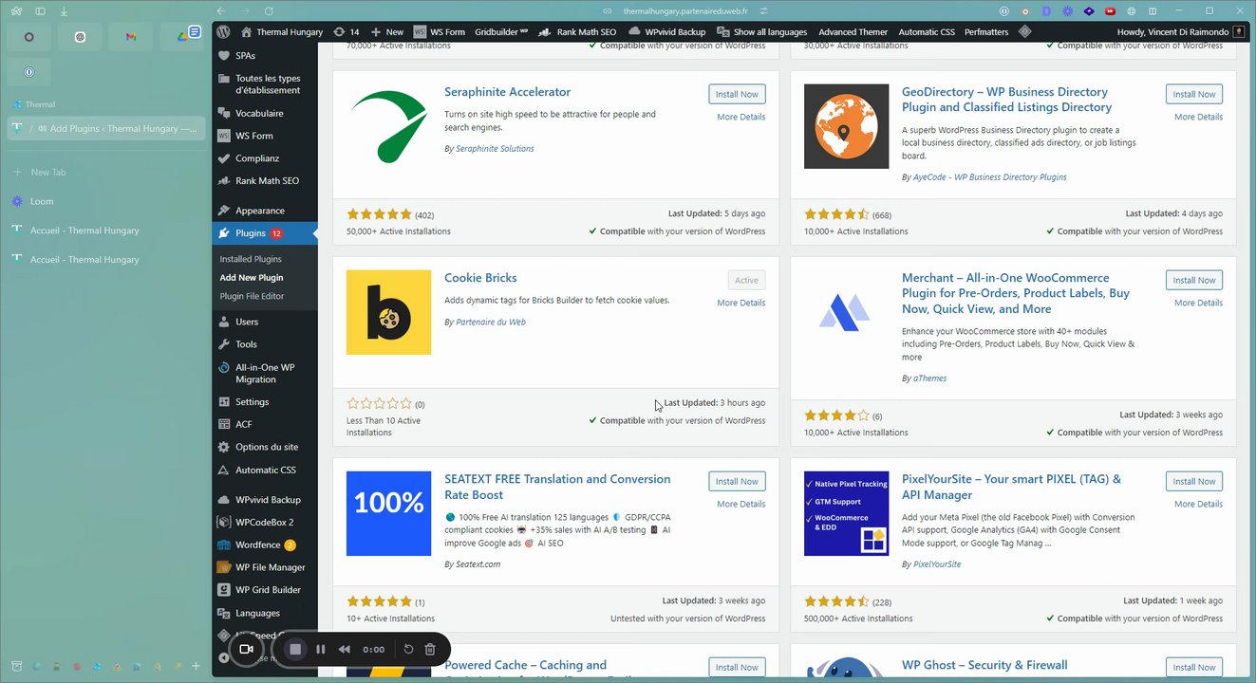
Task: Open WPCodeBox 2 menu
Action: 265,522
